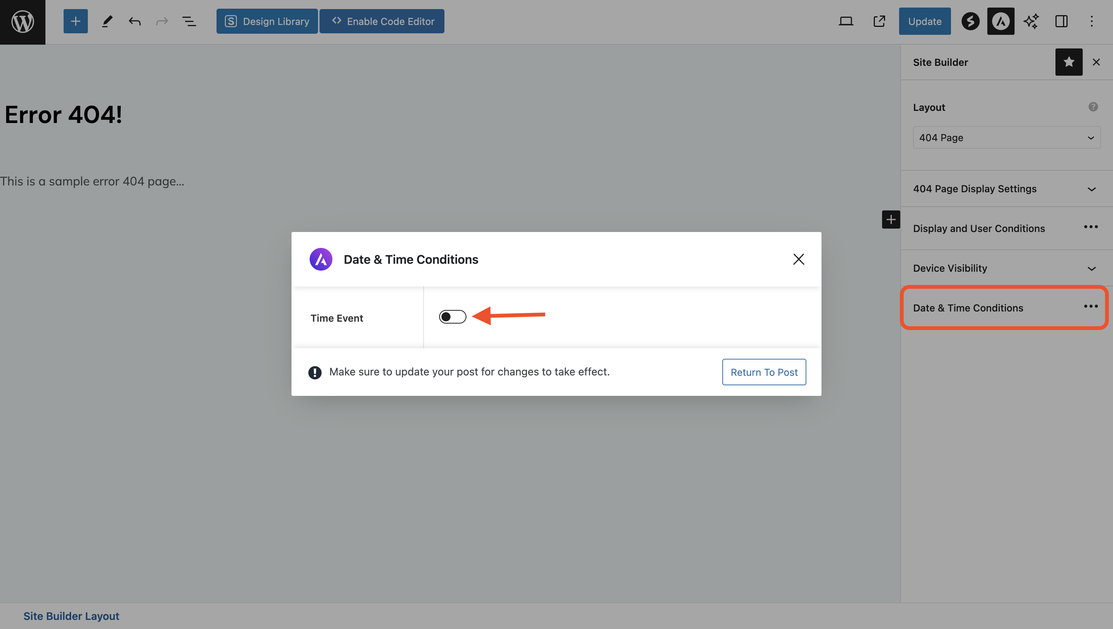Screen dimensions: 1113x629
Task: Toggle the settings sidebar panel icon
Action: click(1062, 21)
